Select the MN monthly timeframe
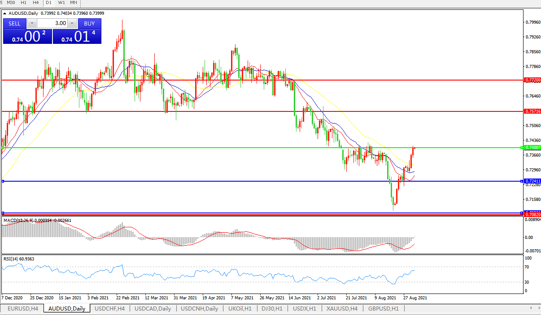Viewport: 541px width, 315px height. click(x=73, y=2)
